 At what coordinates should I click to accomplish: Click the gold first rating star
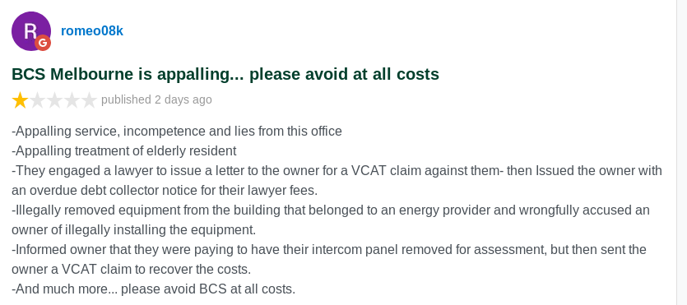20,100
